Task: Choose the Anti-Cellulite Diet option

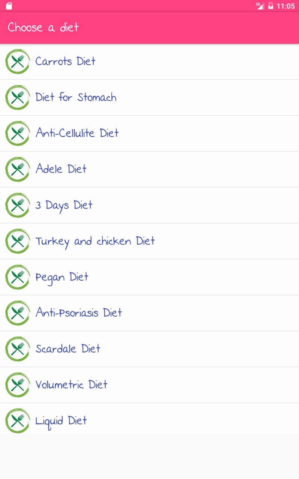Action: 77,133
